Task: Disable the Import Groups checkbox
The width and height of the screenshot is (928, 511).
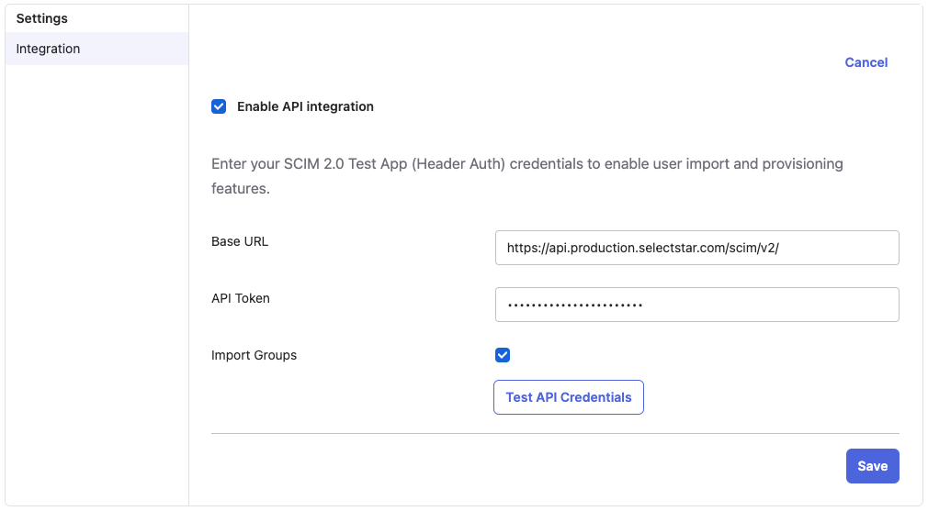Action: (503, 355)
